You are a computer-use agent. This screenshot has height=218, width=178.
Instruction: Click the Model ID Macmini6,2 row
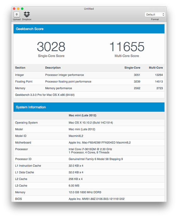[x=89, y=136]
